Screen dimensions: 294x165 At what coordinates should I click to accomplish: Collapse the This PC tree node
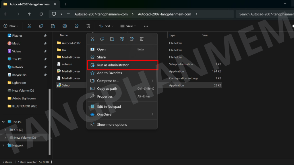pos(3,122)
